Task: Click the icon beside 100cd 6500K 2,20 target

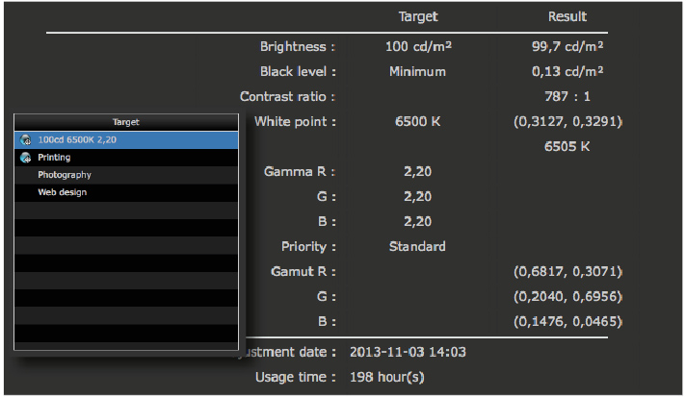Action: [25, 139]
